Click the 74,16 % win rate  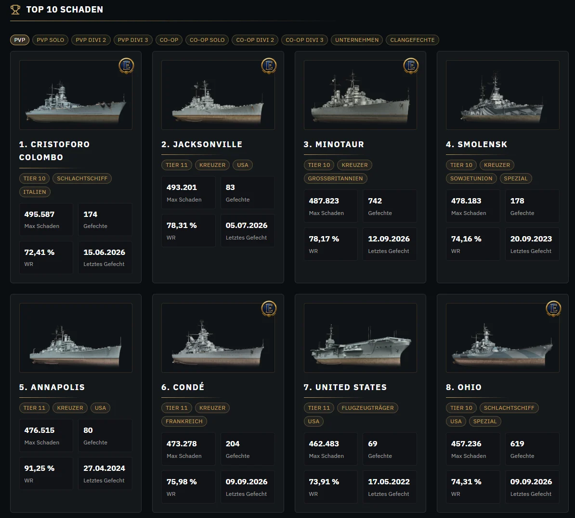coord(466,239)
